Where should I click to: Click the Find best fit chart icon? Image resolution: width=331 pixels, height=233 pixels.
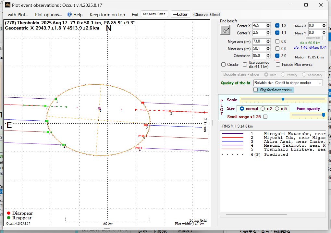coord(225,30)
